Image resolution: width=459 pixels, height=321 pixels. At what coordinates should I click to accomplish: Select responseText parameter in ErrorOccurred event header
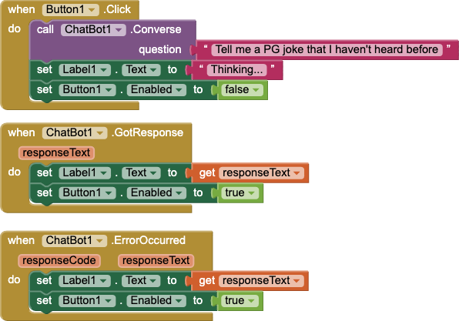point(156,260)
